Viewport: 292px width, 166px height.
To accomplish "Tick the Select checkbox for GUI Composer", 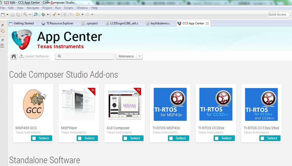I will (x=125, y=138).
